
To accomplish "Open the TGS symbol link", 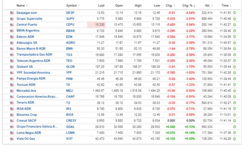I will click(x=69, y=55).
